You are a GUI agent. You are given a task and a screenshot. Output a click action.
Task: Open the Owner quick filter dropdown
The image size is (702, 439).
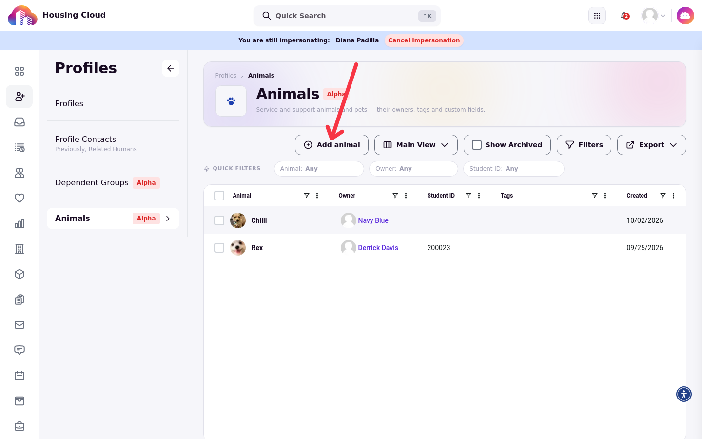click(413, 169)
